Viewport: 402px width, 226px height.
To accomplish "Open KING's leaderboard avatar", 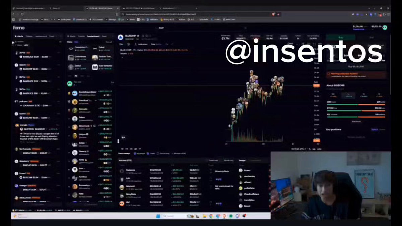I will pos(75,161).
